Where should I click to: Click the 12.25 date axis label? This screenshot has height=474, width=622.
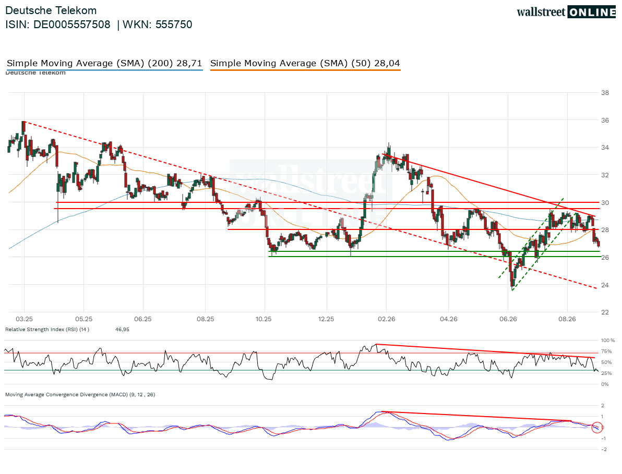pos(326,319)
